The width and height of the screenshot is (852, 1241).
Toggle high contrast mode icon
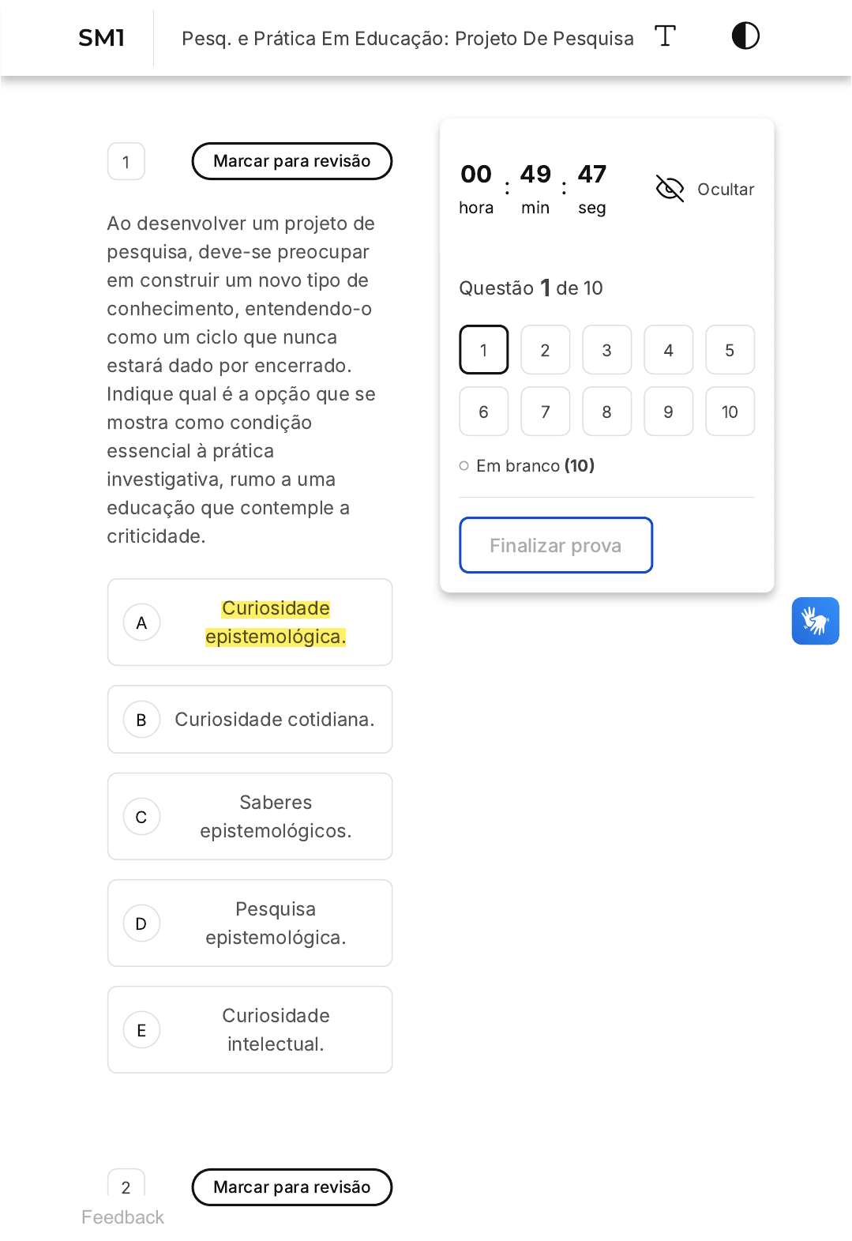(x=745, y=36)
